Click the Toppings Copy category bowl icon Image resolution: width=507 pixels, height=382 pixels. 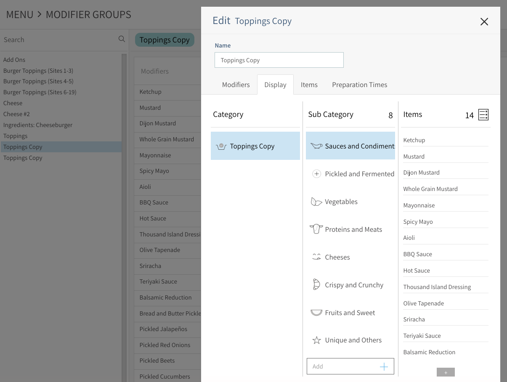pyautogui.click(x=221, y=146)
